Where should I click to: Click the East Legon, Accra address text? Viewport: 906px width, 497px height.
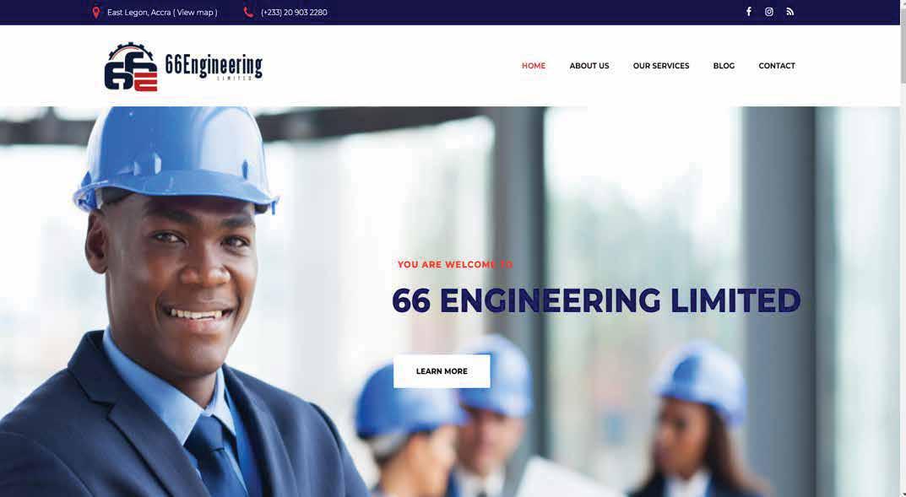point(138,12)
